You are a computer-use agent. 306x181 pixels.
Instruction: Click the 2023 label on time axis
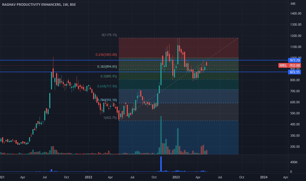pyautogui.click(x=176, y=177)
